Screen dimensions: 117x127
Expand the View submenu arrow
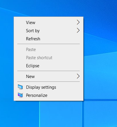[x=78, y=22]
